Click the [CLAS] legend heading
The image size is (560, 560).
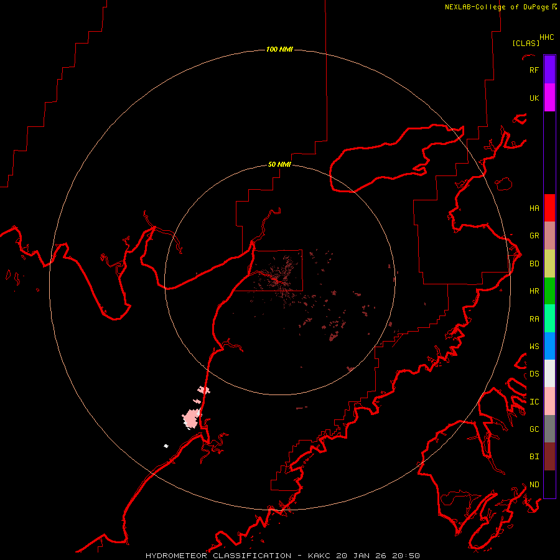526,43
